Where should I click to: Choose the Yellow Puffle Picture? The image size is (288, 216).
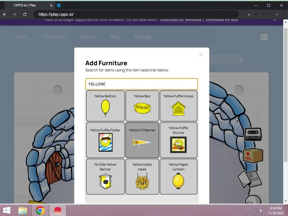[178, 140]
